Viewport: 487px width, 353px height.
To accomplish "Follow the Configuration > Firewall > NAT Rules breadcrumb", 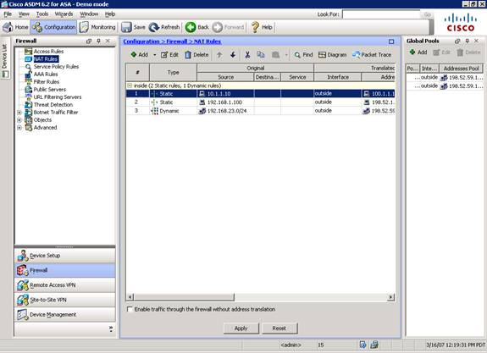I will [172, 41].
